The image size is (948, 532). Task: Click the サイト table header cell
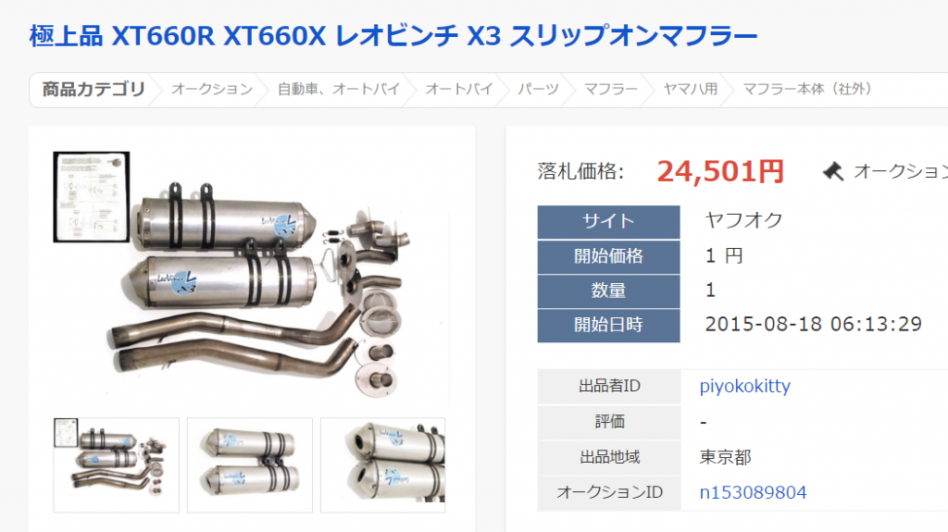(608, 222)
